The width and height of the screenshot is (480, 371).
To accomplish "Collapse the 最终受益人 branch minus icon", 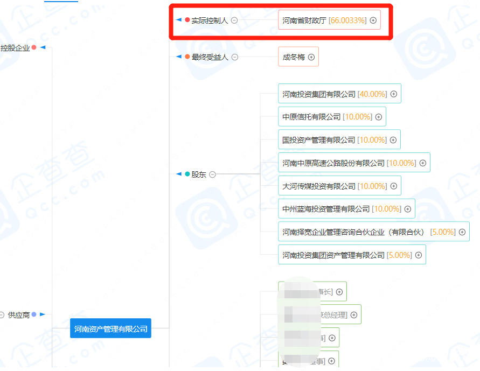I will click(x=235, y=57).
